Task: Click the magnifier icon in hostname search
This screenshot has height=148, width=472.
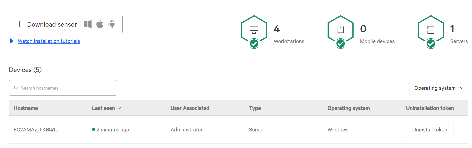Action: point(16,88)
